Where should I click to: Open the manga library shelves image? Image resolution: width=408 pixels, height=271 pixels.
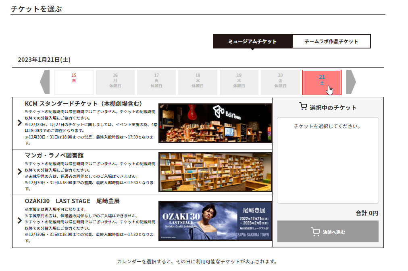(215, 172)
